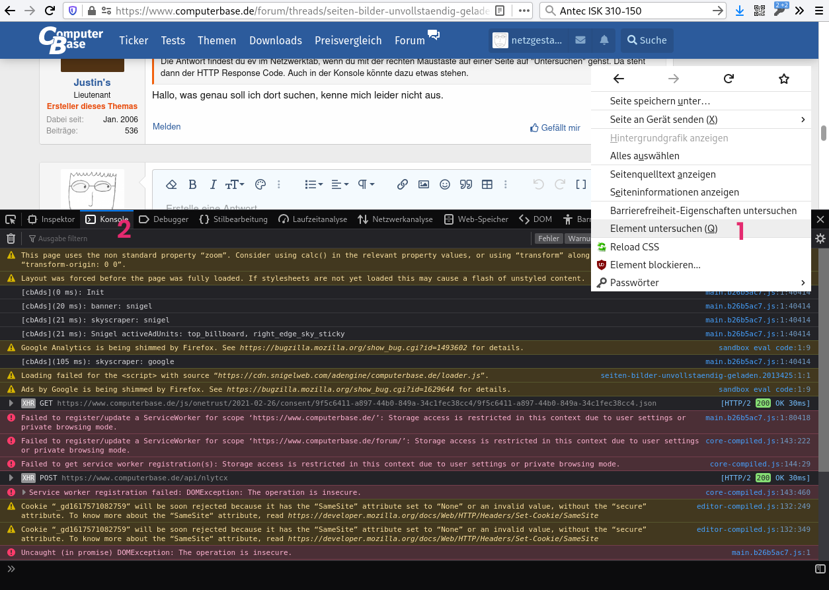This screenshot has width=829, height=590.
Task: Expand the GET onetrust XHR entry
Action: coord(11,403)
